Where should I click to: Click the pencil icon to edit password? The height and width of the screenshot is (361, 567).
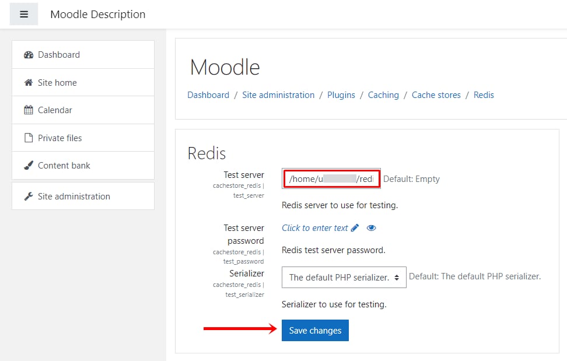(355, 227)
